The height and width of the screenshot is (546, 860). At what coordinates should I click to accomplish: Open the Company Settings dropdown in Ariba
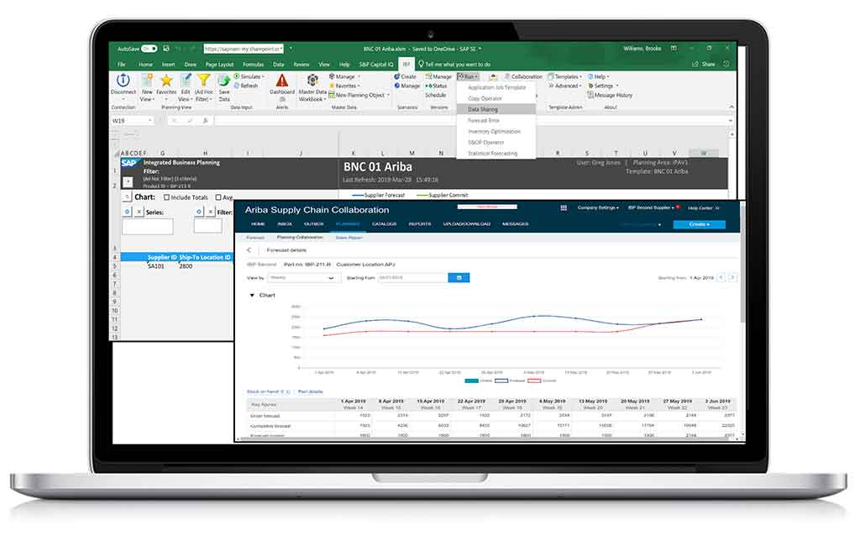(x=598, y=208)
